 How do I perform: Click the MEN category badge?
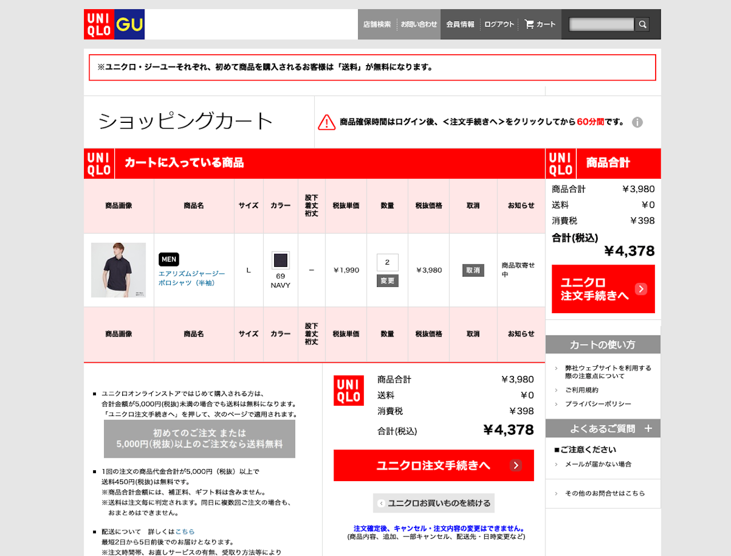tap(168, 259)
